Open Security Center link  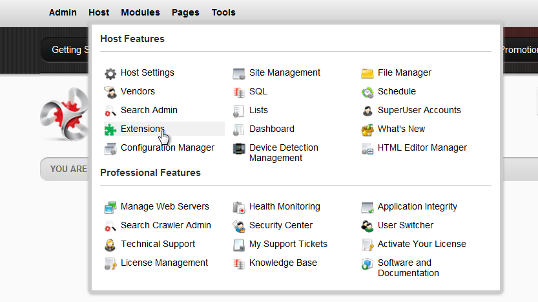281,226
